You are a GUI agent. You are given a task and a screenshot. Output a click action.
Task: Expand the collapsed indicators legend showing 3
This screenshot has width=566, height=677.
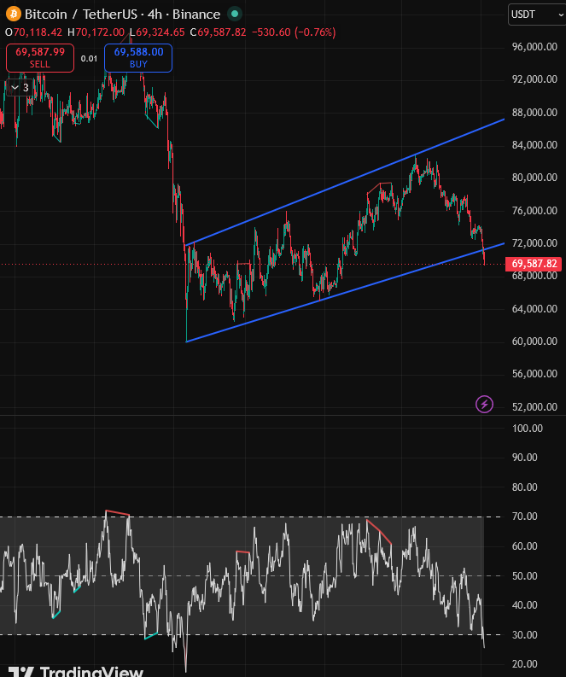pyautogui.click(x=20, y=88)
